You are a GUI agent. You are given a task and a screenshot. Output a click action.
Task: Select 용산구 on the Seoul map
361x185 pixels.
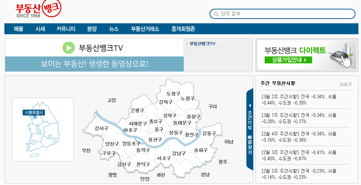(x=155, y=139)
